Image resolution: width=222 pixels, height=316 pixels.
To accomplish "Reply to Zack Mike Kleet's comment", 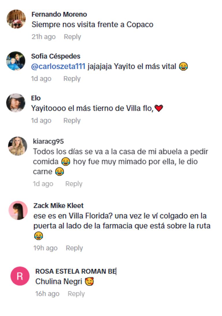I will coord(74,248).
